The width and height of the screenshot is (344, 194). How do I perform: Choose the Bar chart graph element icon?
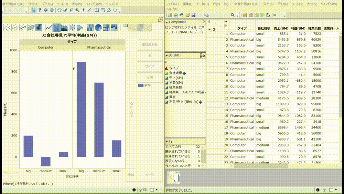pyautogui.click(x=56, y=28)
